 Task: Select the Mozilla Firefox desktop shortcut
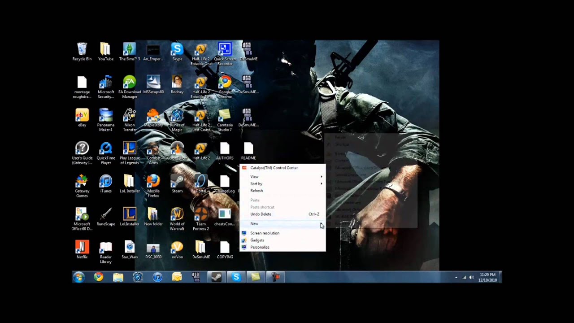(153, 186)
